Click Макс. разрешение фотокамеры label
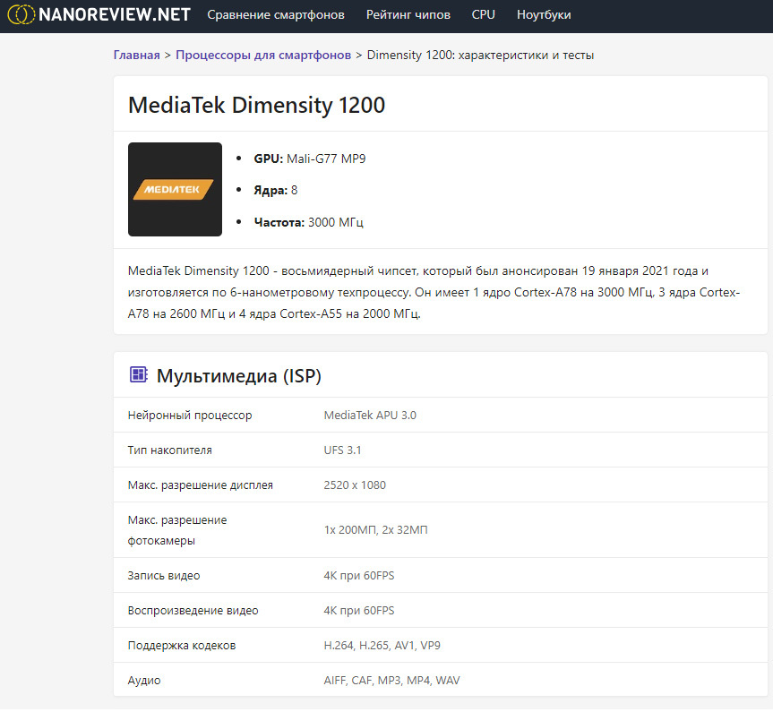The width and height of the screenshot is (773, 712). (177, 530)
